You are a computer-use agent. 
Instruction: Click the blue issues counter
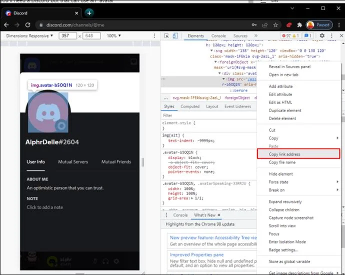(x=308, y=35)
